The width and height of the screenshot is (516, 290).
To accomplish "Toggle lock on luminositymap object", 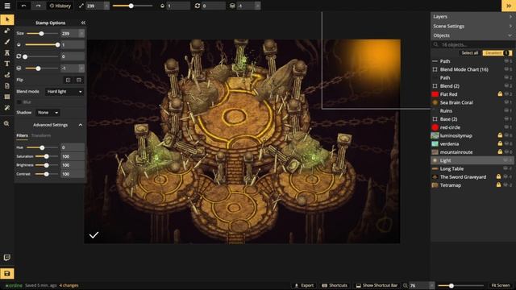I will click(x=500, y=135).
